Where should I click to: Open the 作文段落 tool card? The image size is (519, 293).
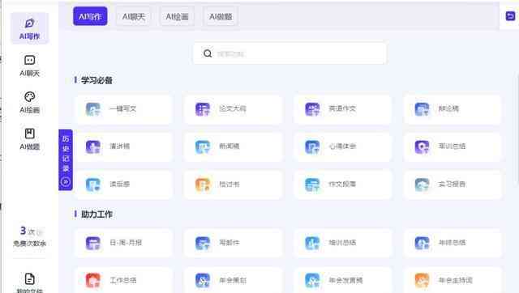click(343, 185)
